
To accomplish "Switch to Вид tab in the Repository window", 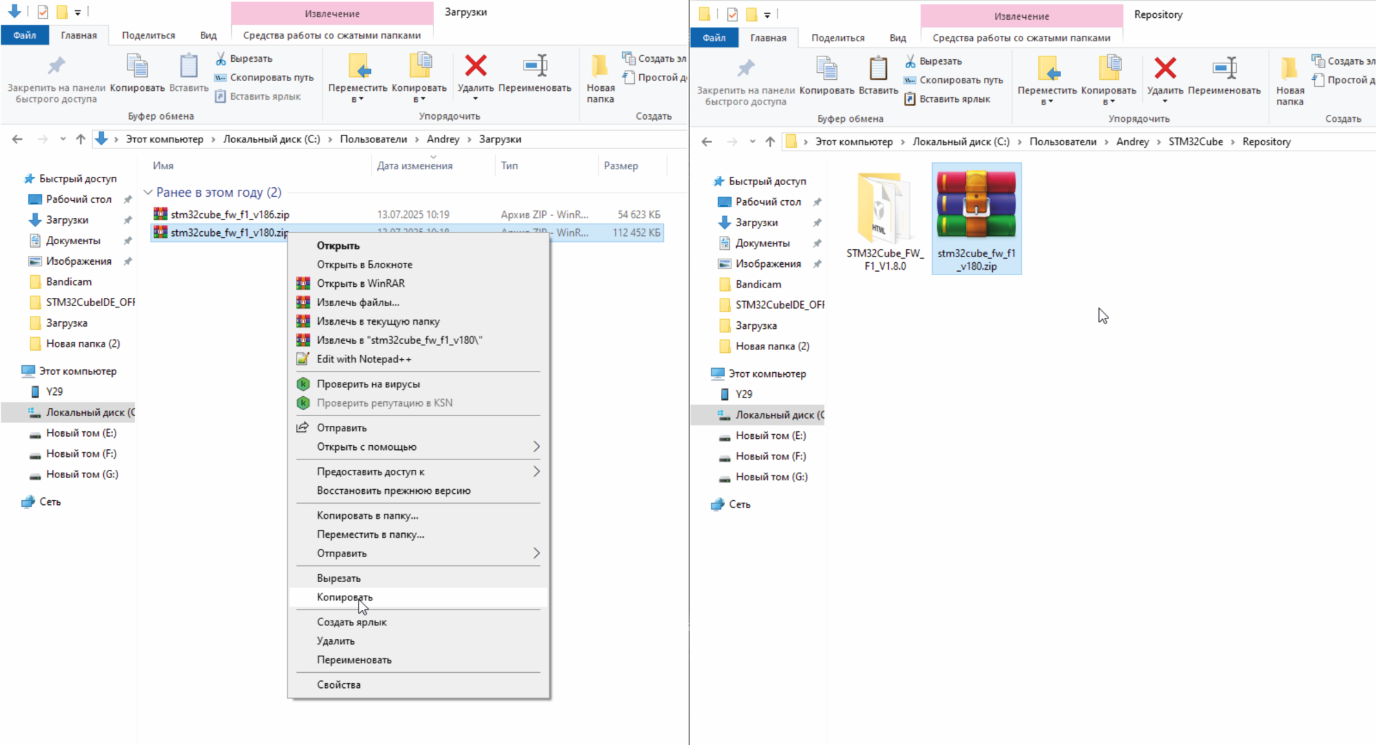I will click(898, 38).
